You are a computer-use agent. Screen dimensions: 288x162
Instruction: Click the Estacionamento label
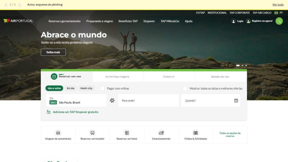(x=161, y=139)
